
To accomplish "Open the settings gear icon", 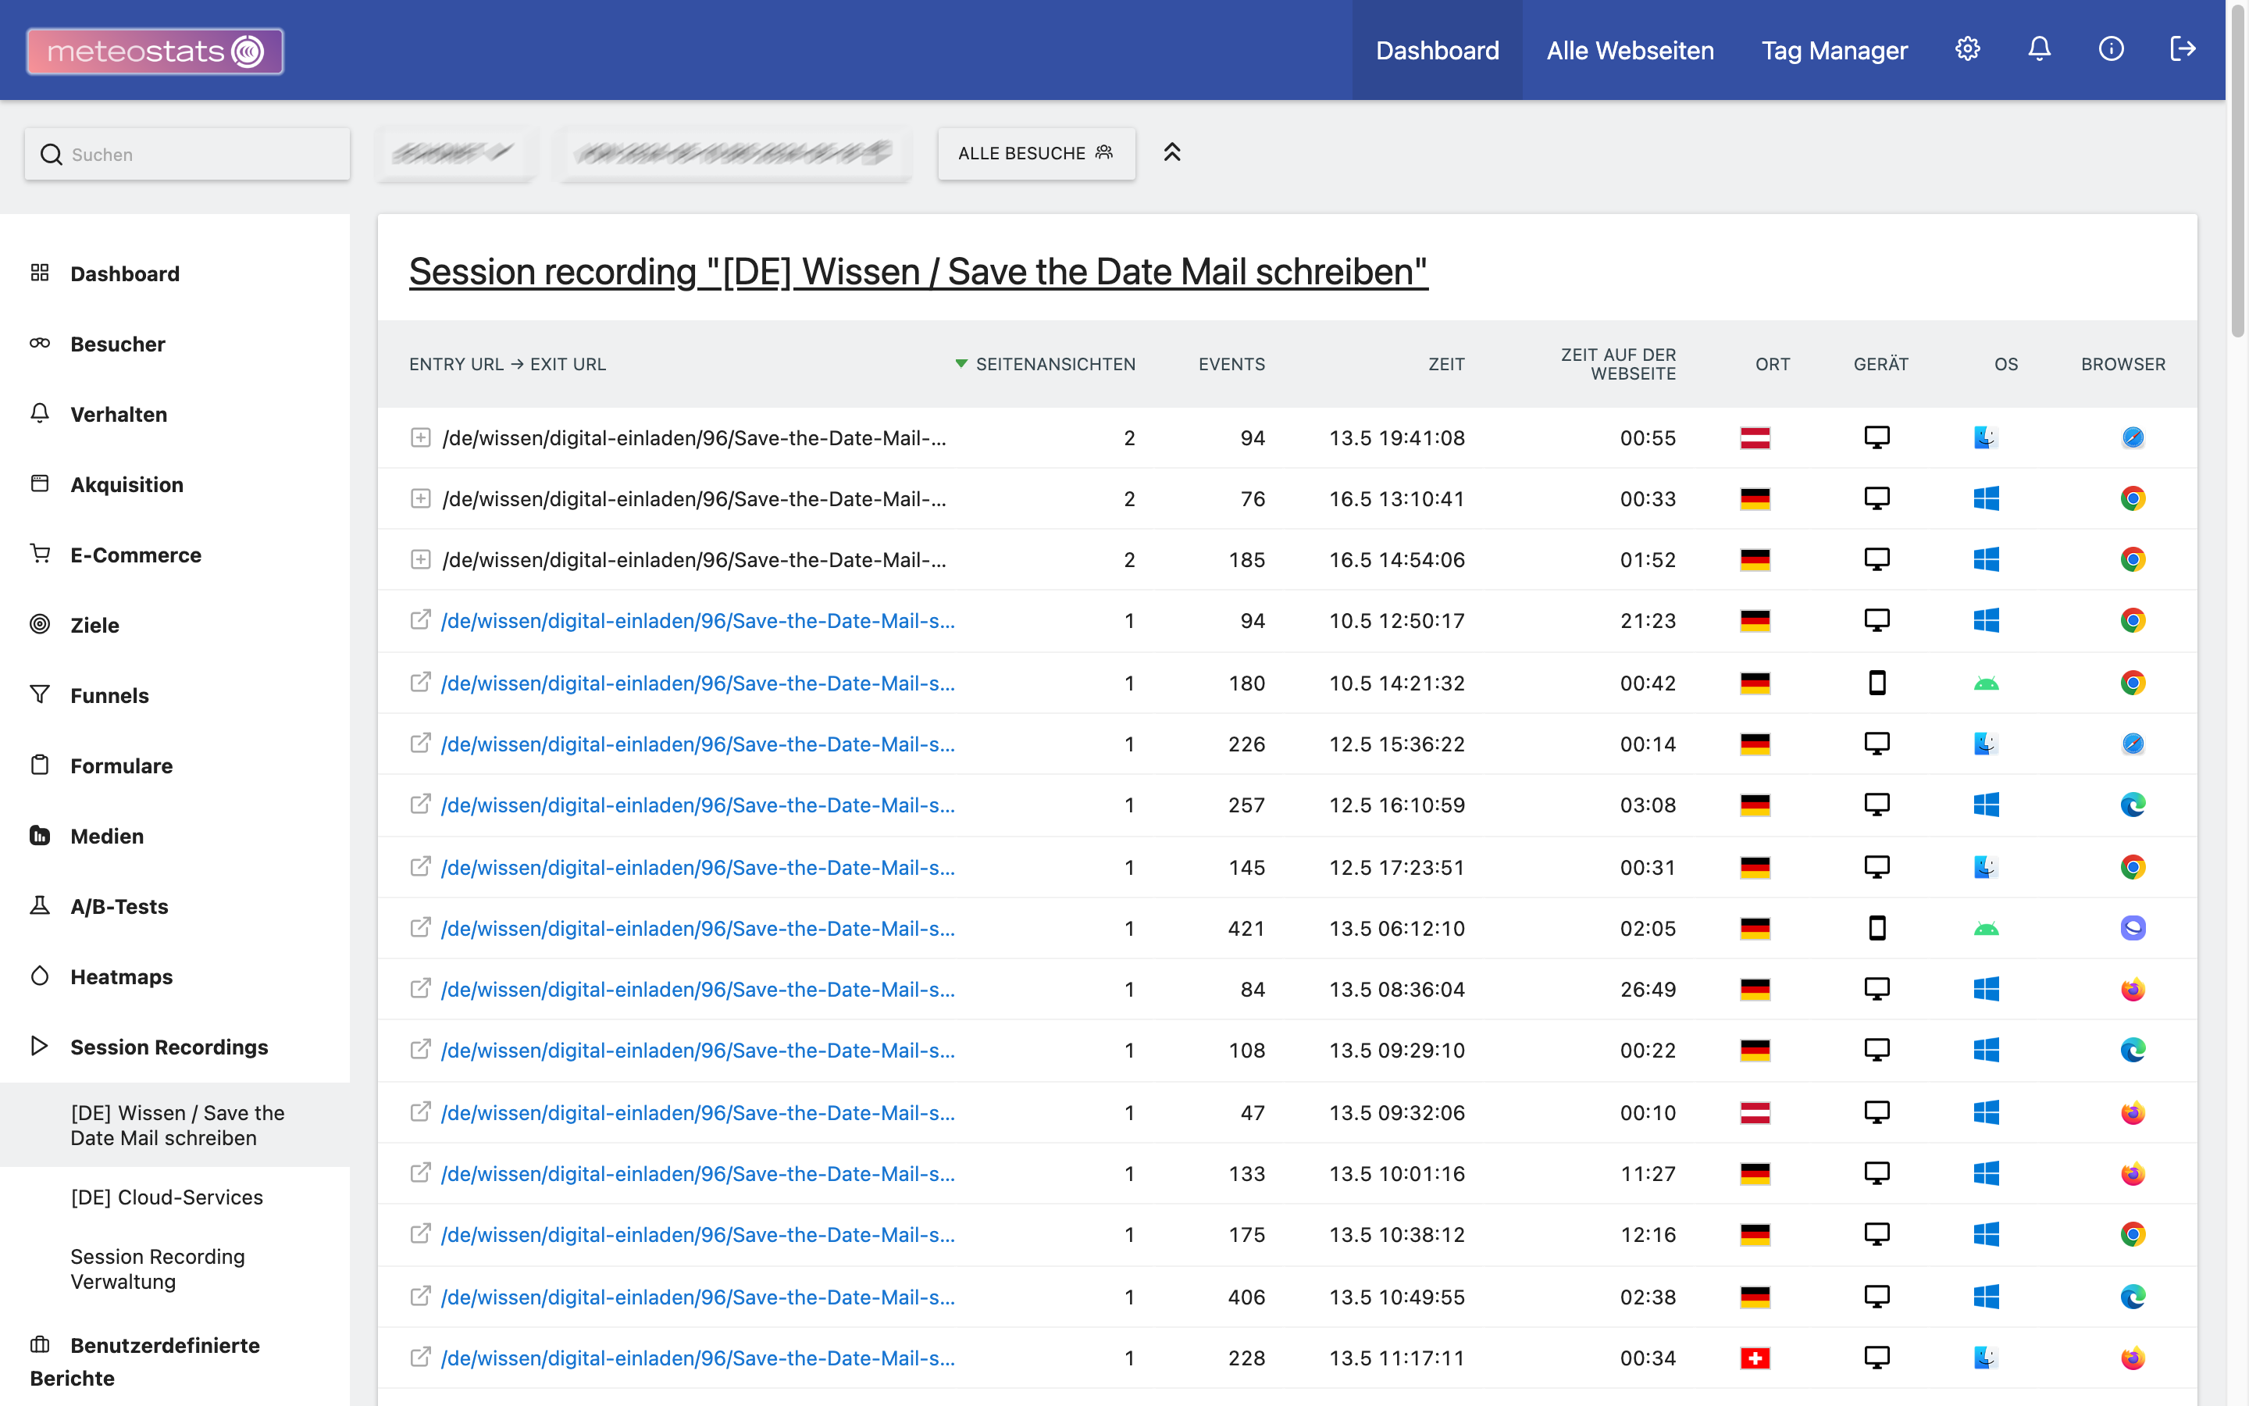I will click(1967, 49).
